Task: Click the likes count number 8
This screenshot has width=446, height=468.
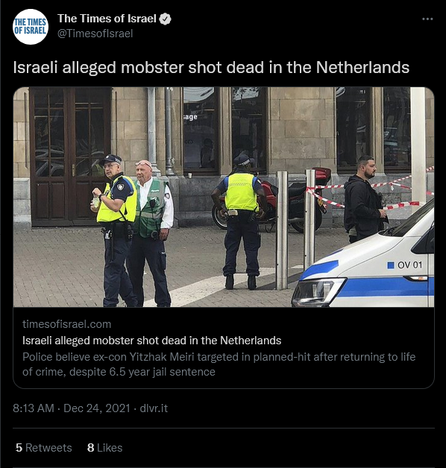Action: point(90,448)
